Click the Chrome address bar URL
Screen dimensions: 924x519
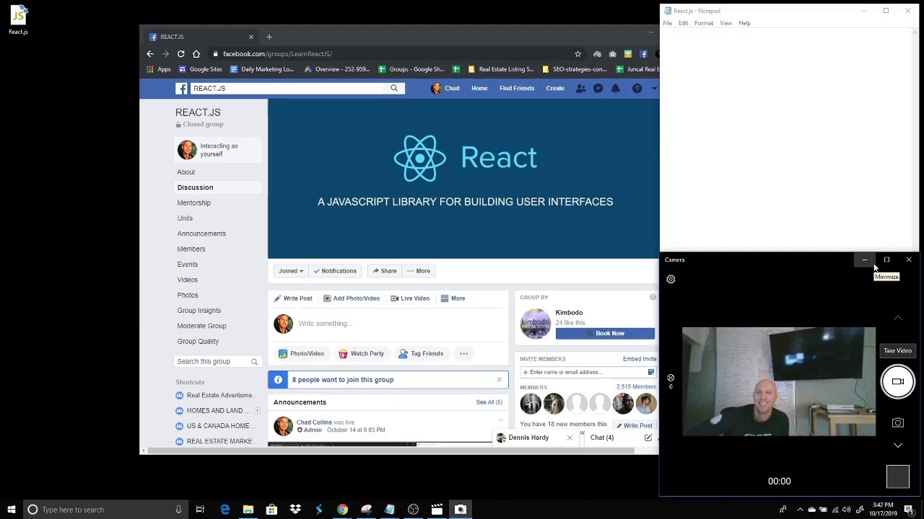click(x=277, y=54)
